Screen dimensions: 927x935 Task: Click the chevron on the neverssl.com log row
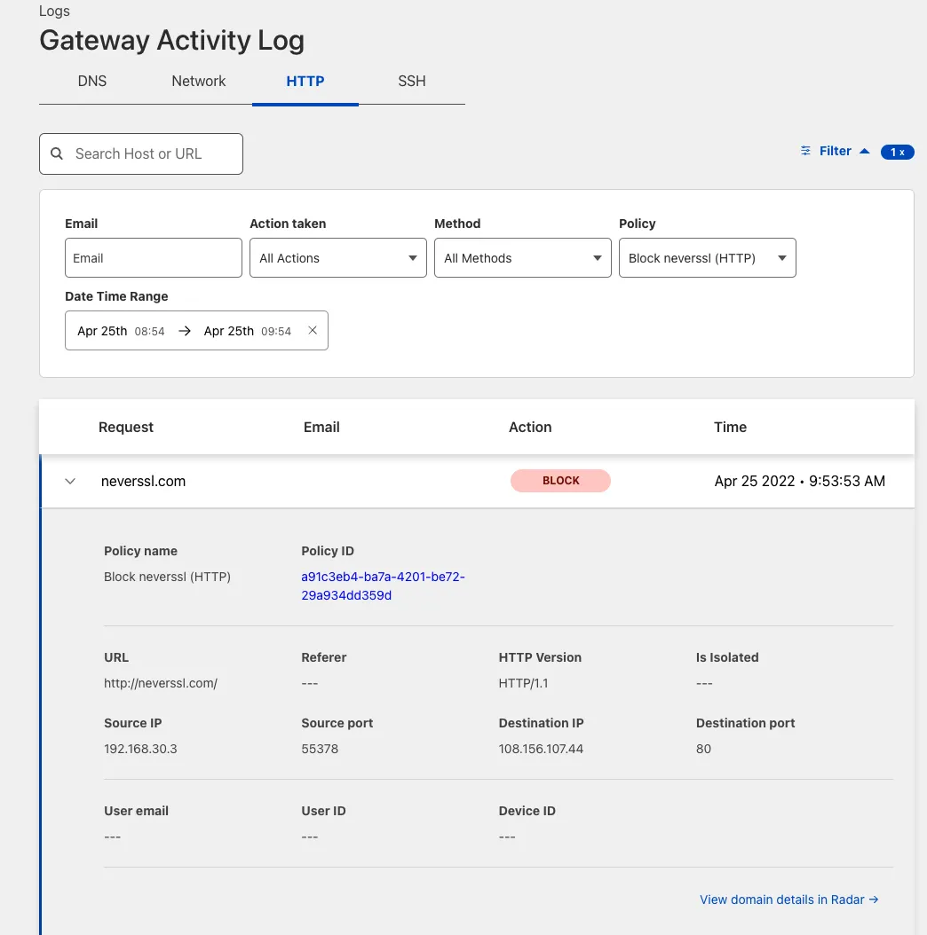70,481
